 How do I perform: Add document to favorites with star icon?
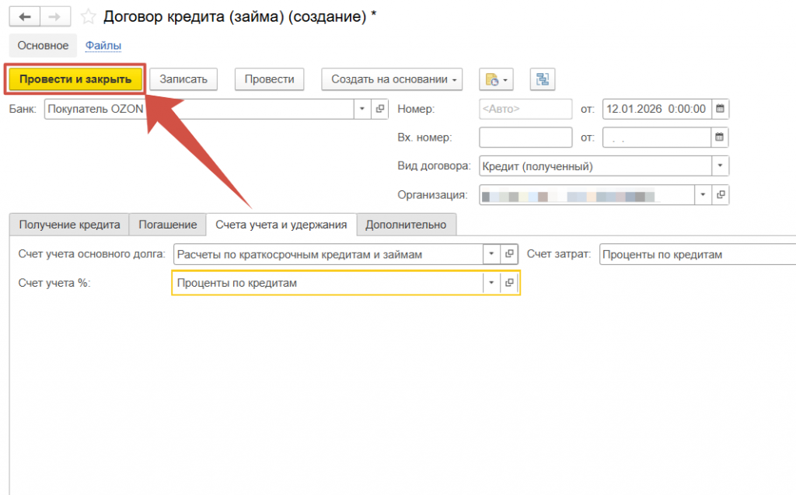coord(89,16)
